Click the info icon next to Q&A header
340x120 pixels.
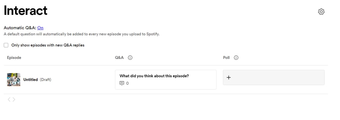pos(130,58)
